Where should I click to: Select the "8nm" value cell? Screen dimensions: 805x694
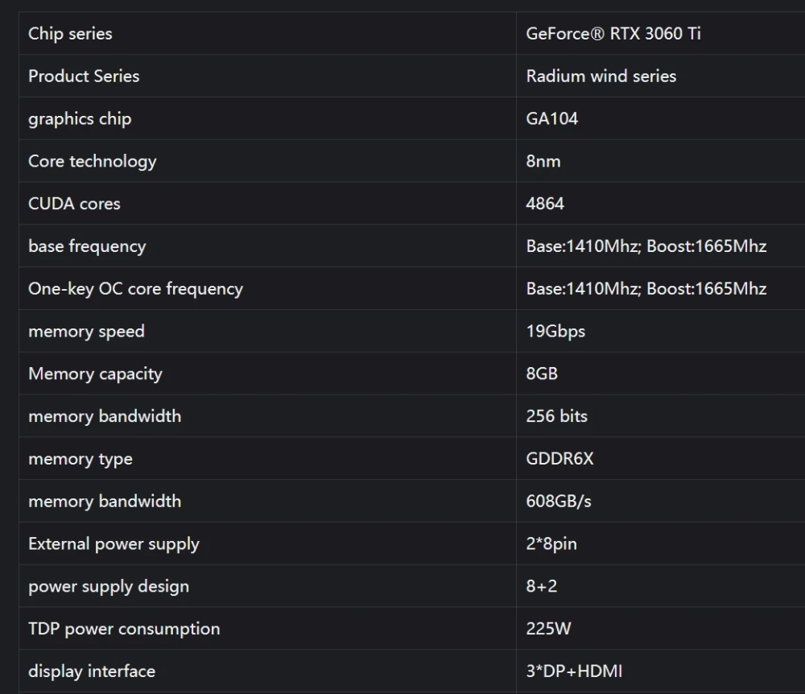543,161
